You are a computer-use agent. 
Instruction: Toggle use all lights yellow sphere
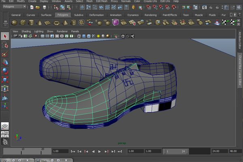[98, 36]
